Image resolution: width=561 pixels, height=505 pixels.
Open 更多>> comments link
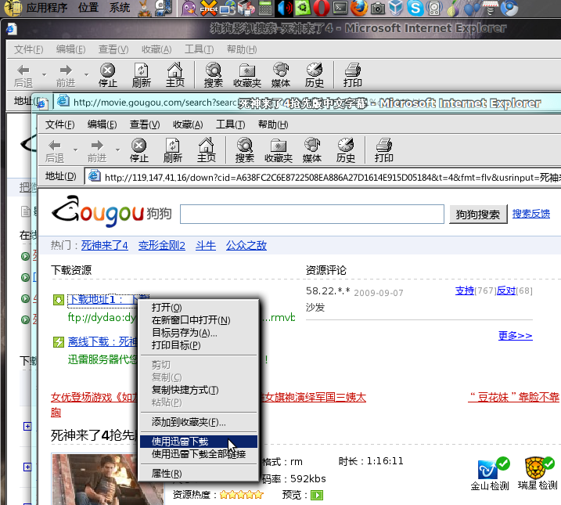[x=515, y=336]
